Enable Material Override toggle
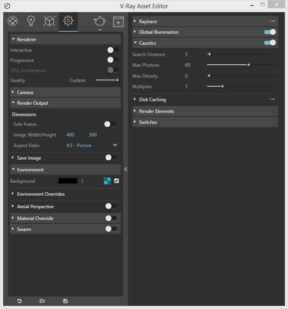Screen dimensions: 288x309 coord(111,218)
